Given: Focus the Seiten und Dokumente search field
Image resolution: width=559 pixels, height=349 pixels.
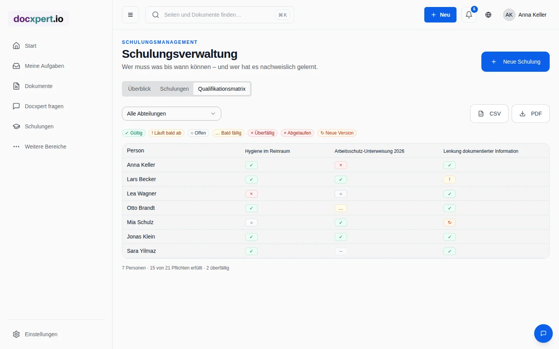Looking at the screenshot, I should [220, 15].
